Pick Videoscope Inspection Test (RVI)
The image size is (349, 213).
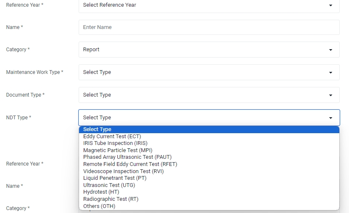(123, 171)
